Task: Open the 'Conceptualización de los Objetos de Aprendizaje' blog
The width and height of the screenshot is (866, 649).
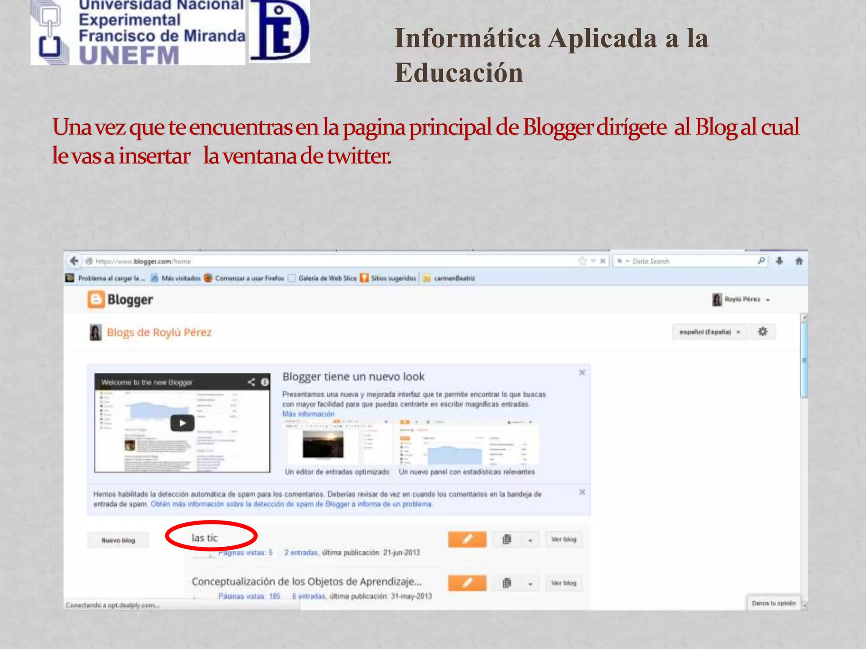Action: [x=307, y=582]
